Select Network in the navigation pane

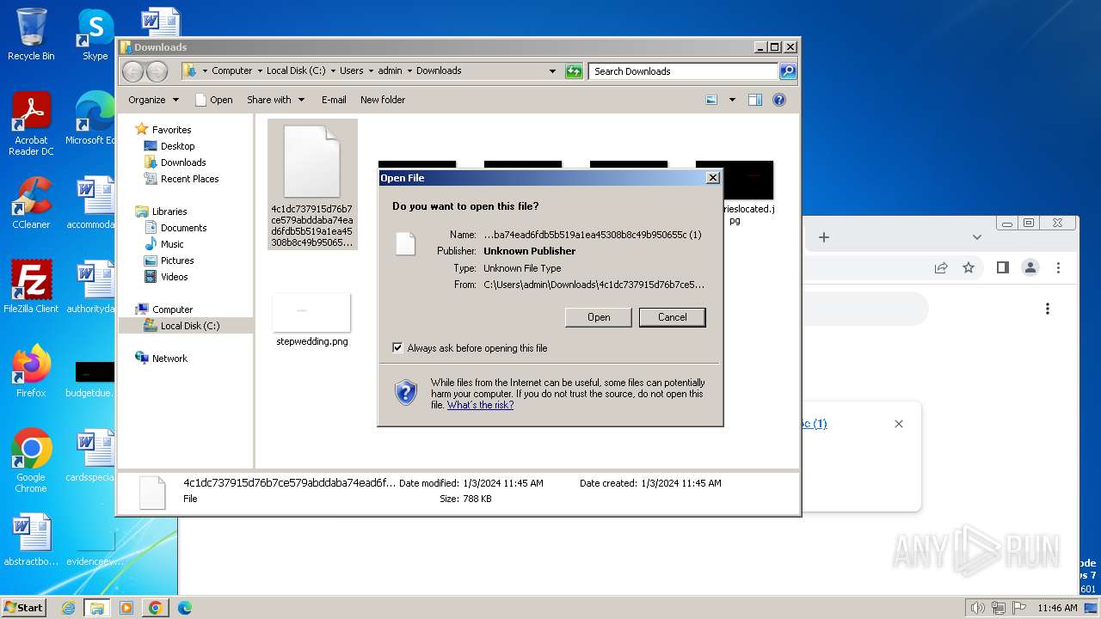click(169, 359)
